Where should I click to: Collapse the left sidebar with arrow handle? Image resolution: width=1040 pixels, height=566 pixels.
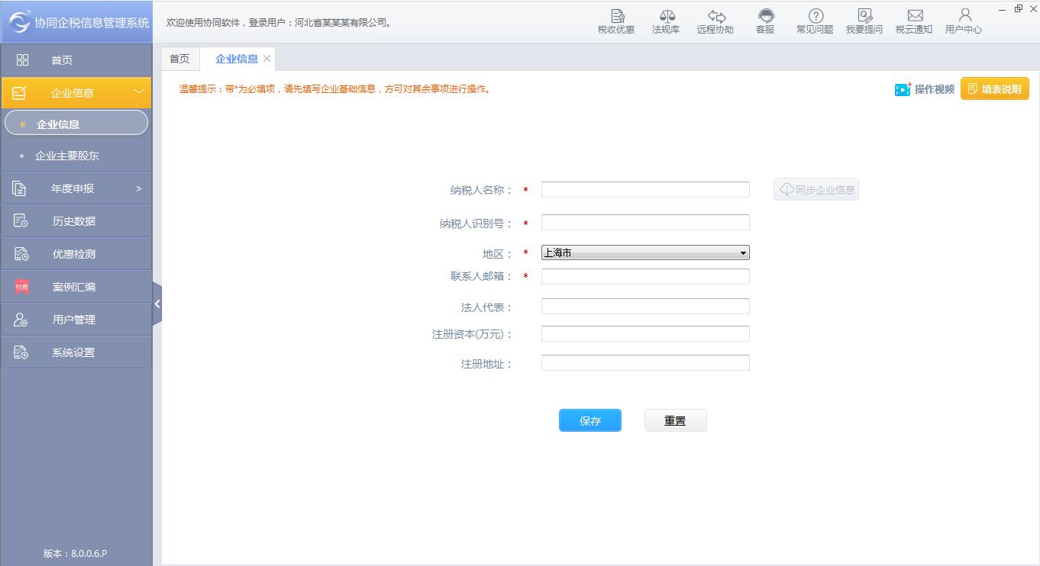tap(157, 304)
